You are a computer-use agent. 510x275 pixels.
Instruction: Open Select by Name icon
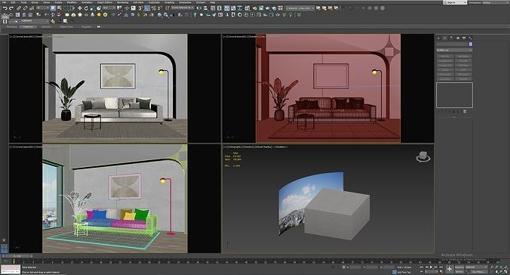pos(60,8)
